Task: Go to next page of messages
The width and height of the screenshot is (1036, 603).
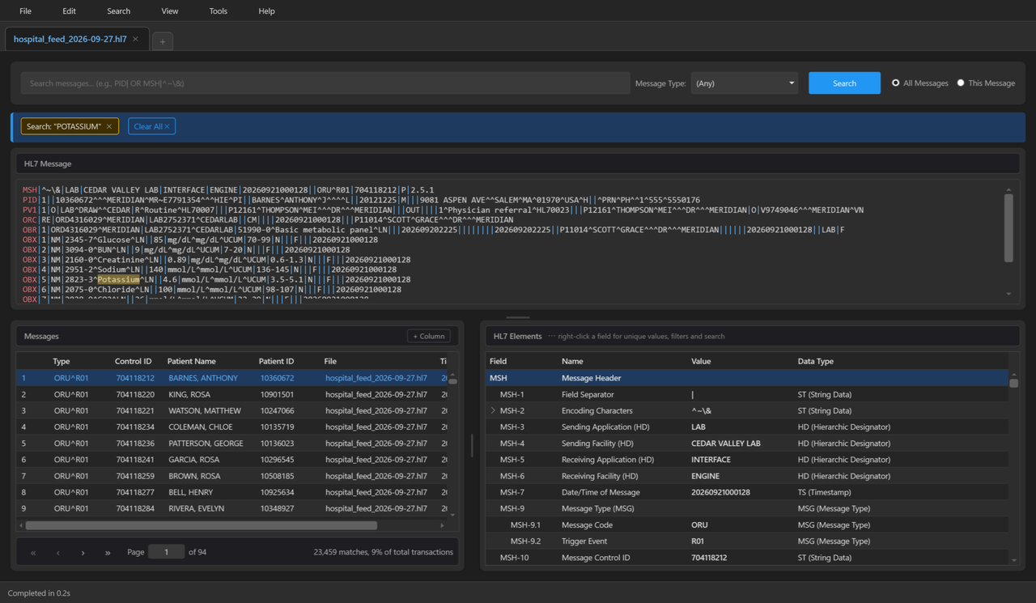Action: [83, 552]
